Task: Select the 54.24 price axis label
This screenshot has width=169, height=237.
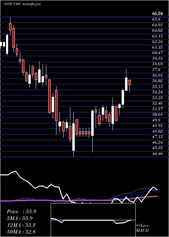Action: tap(158, 92)
